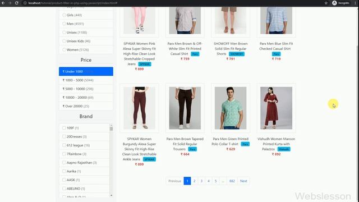Screen dimensions: 359x202
Task: Click the brand list scrollbar thumb
Action: click(111, 129)
